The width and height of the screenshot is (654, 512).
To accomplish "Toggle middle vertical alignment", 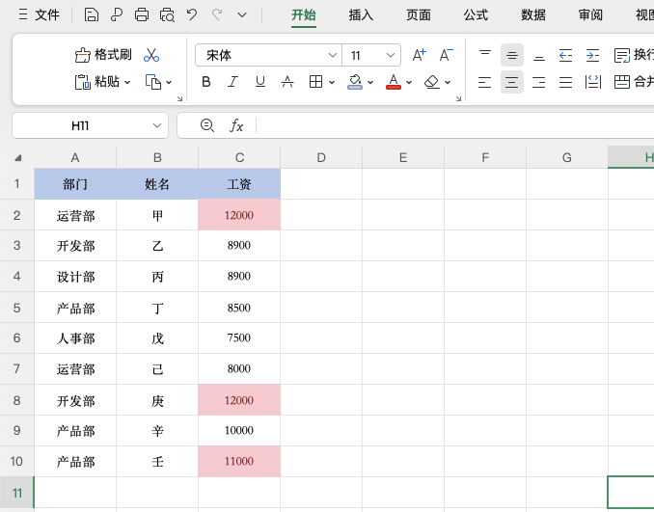I will (512, 55).
